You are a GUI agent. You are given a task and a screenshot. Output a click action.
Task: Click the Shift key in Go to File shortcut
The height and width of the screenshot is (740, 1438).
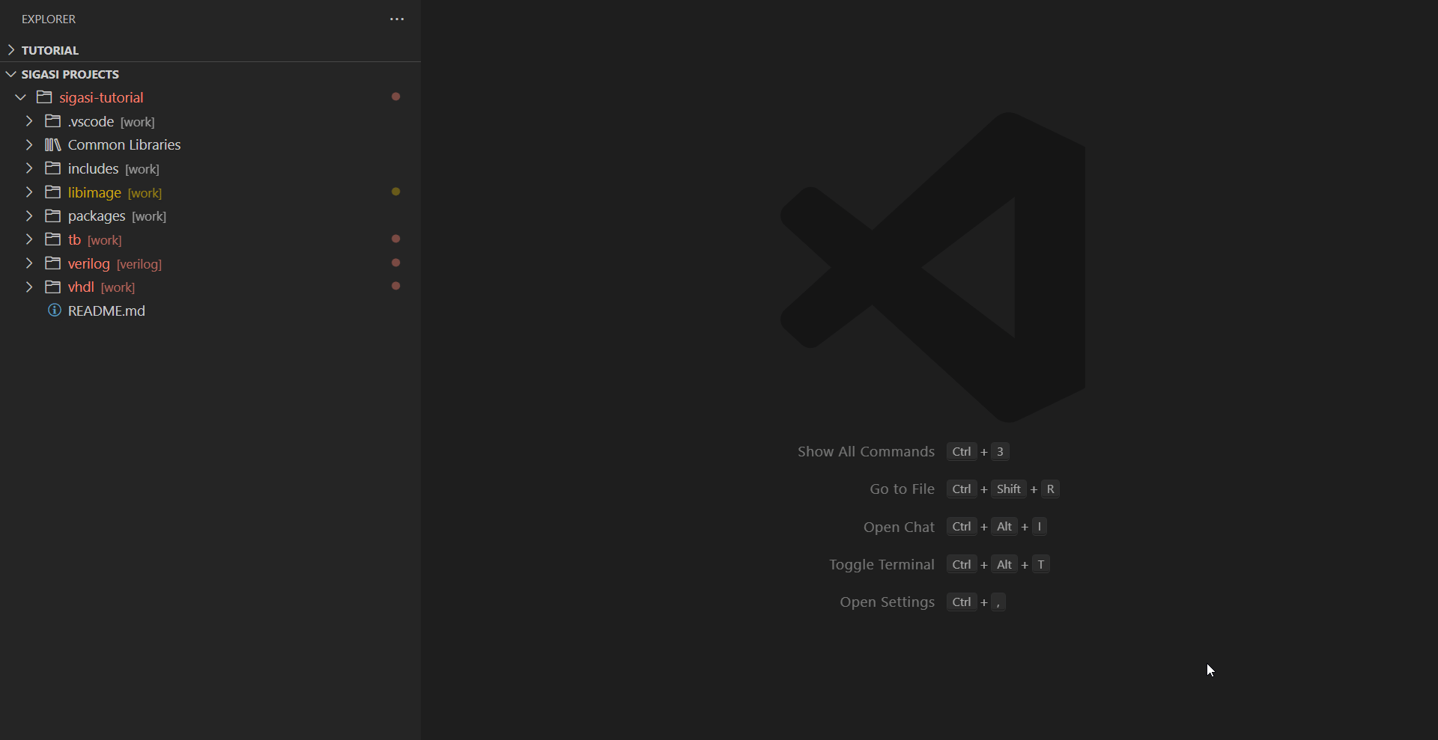1009,489
